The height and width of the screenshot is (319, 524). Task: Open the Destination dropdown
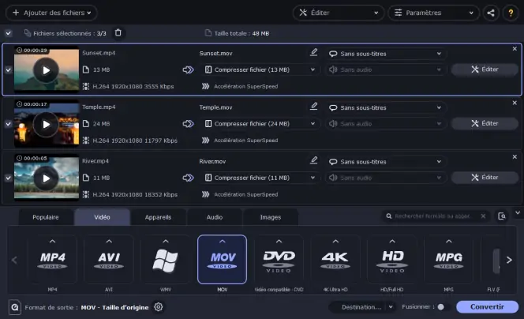362,307
